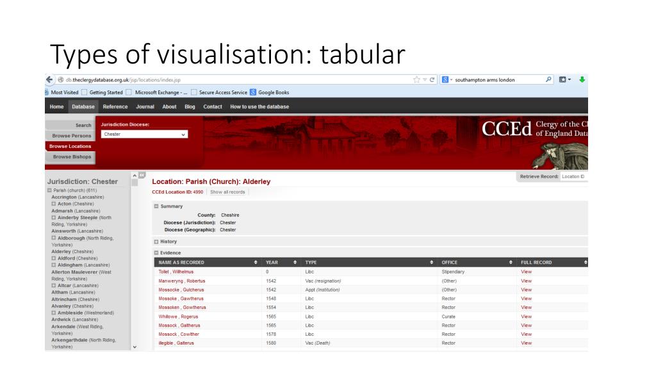The height and width of the screenshot is (369, 656).
Task: Expand the Ainderby Steeple tree node
Action: pos(54,218)
